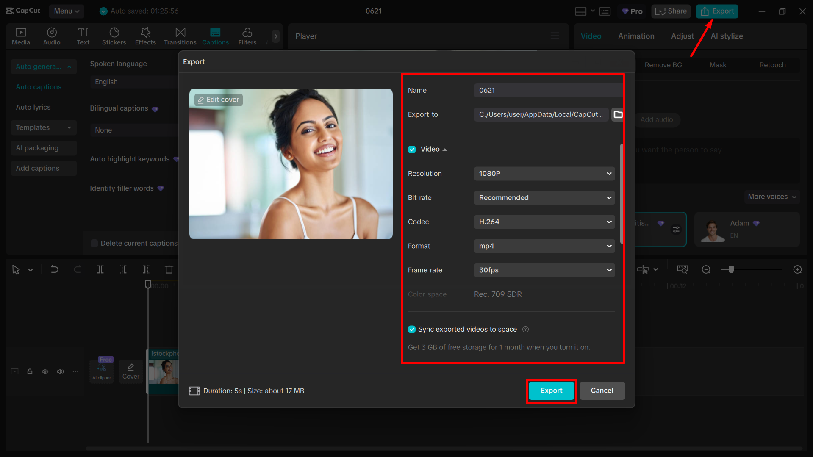Viewport: 813px width, 457px height.
Task: Click the top bar Export button
Action: (x=717, y=11)
